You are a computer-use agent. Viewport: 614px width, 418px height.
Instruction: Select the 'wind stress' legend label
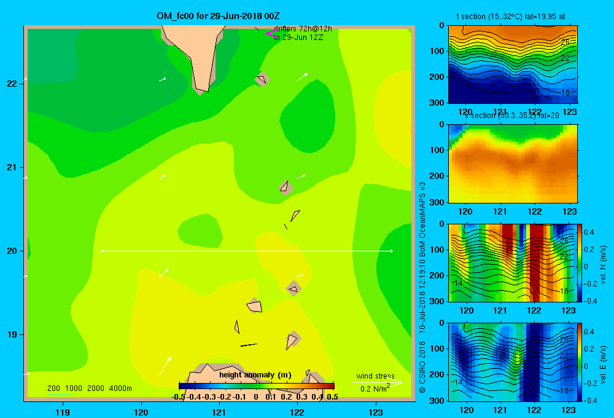coord(376,376)
